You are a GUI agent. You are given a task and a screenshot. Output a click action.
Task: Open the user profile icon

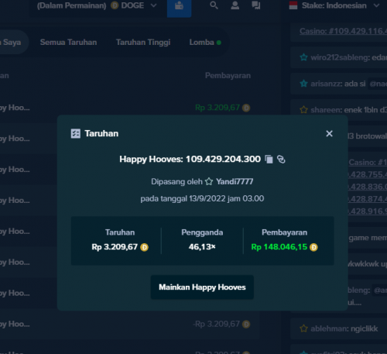[x=235, y=5]
